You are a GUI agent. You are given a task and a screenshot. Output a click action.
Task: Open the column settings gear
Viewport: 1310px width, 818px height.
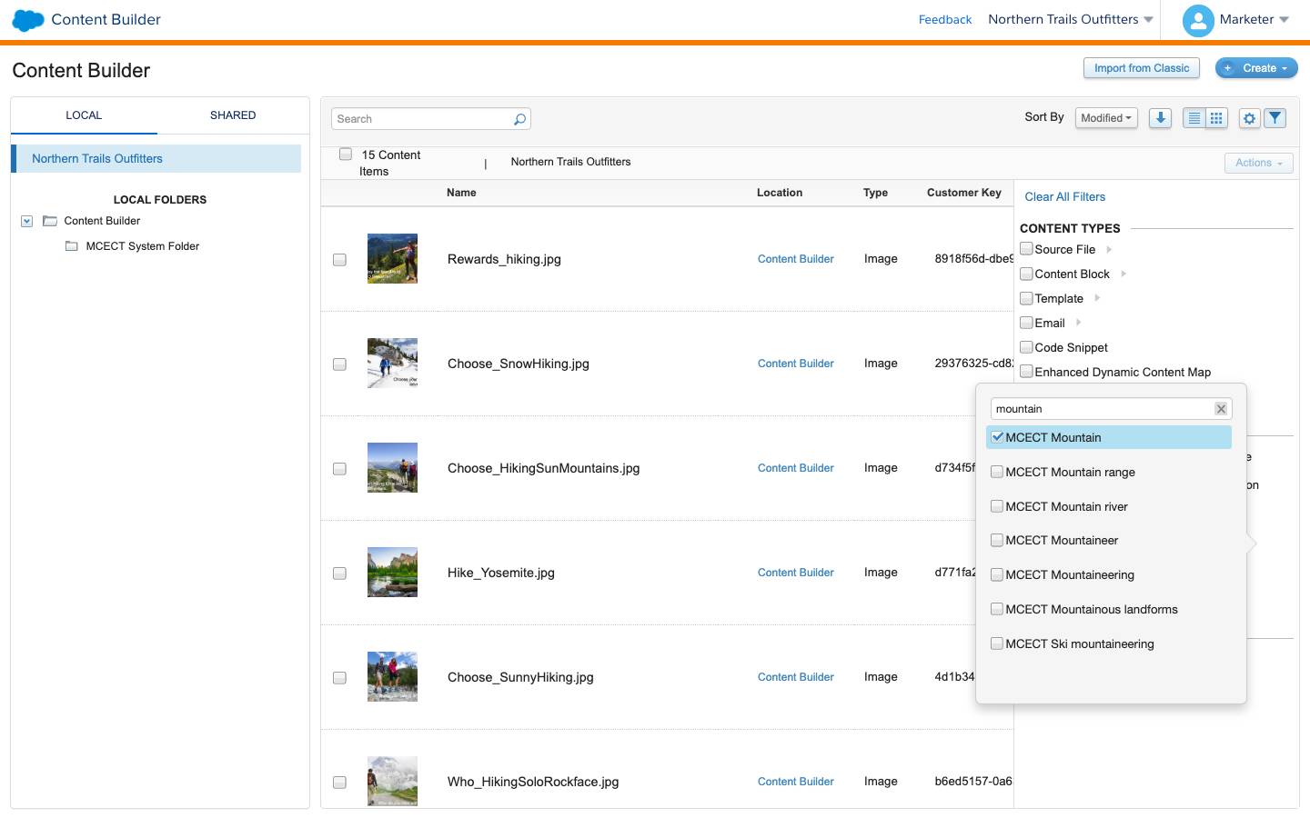pos(1249,118)
